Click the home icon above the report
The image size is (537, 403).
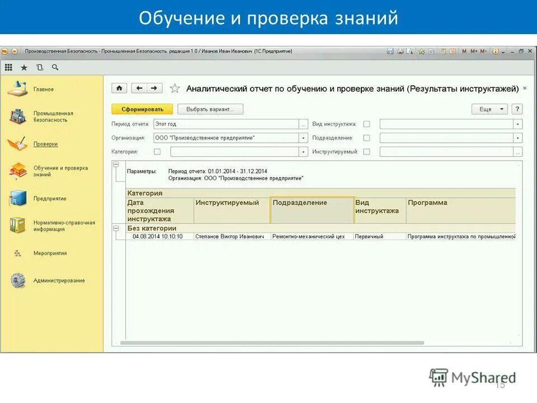118,88
